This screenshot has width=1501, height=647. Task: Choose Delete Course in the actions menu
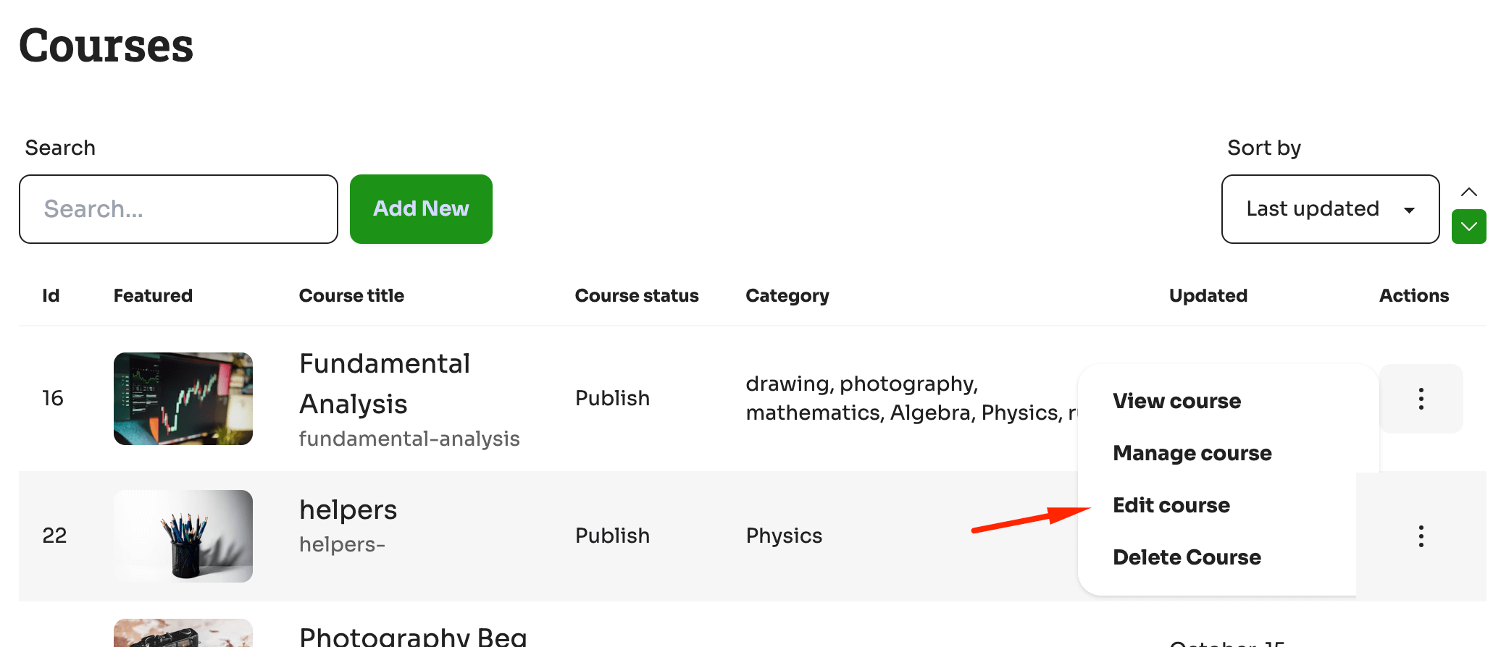coord(1187,557)
